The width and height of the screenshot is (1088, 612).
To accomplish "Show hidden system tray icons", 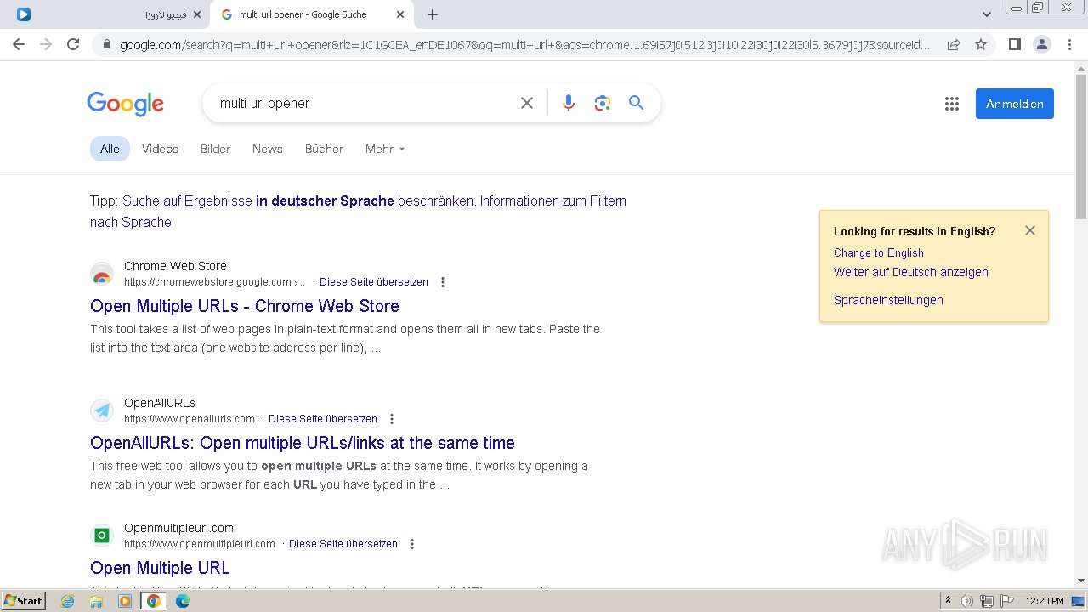I will [948, 601].
